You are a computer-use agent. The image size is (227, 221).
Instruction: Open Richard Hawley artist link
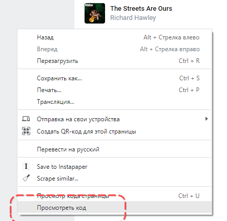click(x=133, y=18)
